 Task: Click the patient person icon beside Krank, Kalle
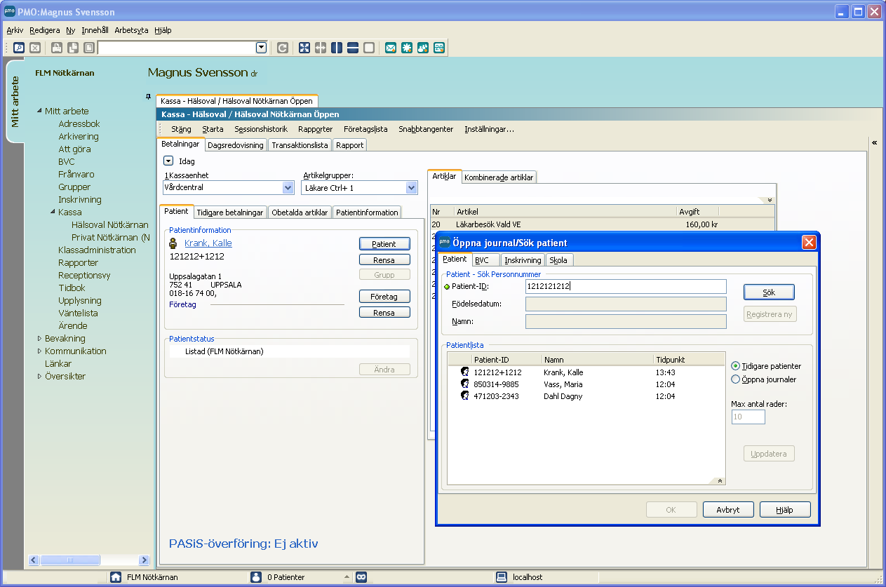tap(173, 244)
